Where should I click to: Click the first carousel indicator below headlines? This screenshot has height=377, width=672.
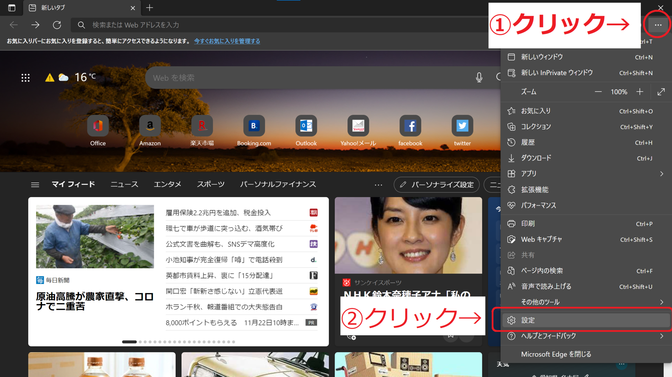(x=129, y=342)
